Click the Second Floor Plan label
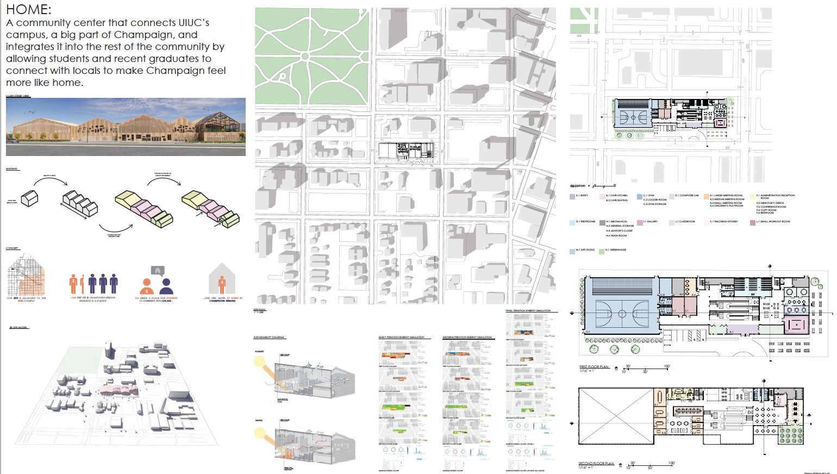The height and width of the screenshot is (474, 837). tap(596, 464)
